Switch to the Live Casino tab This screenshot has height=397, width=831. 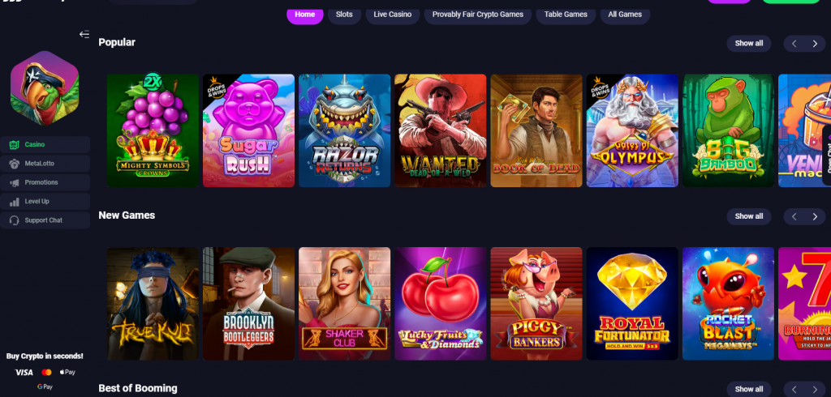[392, 15]
